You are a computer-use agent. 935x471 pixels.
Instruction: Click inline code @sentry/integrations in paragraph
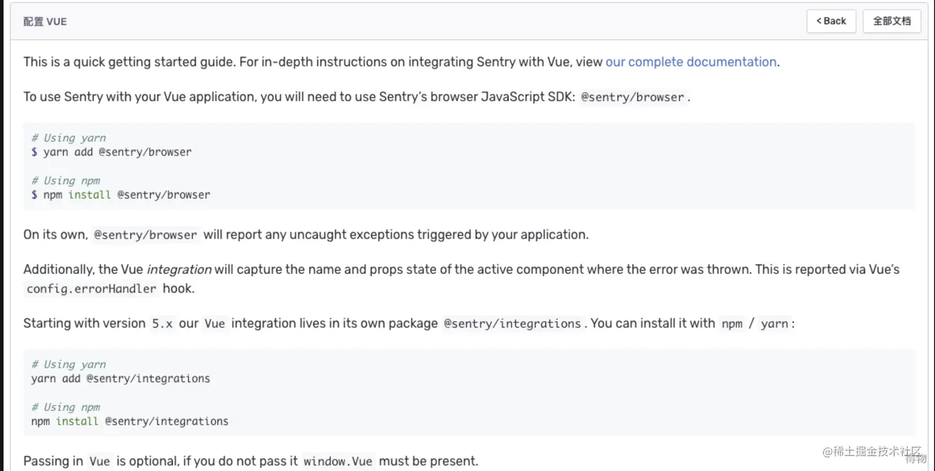pyautogui.click(x=512, y=324)
